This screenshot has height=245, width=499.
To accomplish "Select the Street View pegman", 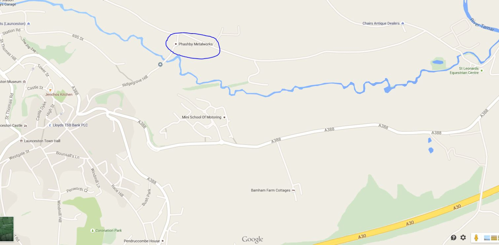I will pos(476,238).
